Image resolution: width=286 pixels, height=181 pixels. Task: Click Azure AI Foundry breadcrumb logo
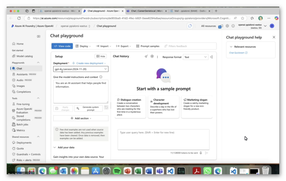coord(32,26)
